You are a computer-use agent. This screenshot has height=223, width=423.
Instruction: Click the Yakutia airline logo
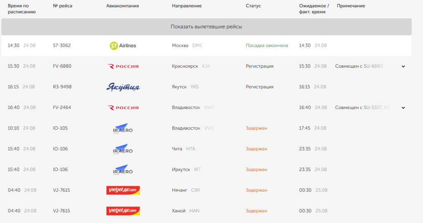pyautogui.click(x=123, y=87)
